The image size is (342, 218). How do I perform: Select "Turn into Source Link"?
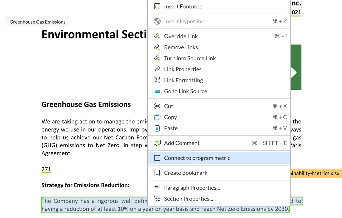[190, 58]
